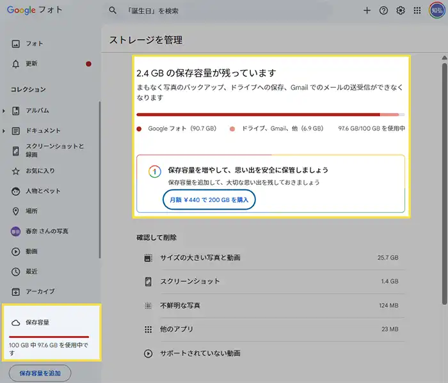
Task: Click the スクリーンショット row phone icon
Action: [x=148, y=282]
